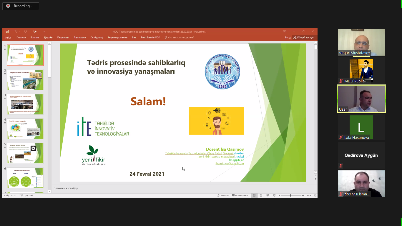This screenshot has height=226, width=402.
Task: Click the zoom slider in status bar
Action: coord(290,195)
